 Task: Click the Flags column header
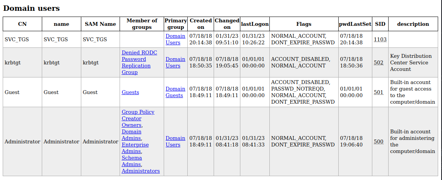[x=304, y=24]
